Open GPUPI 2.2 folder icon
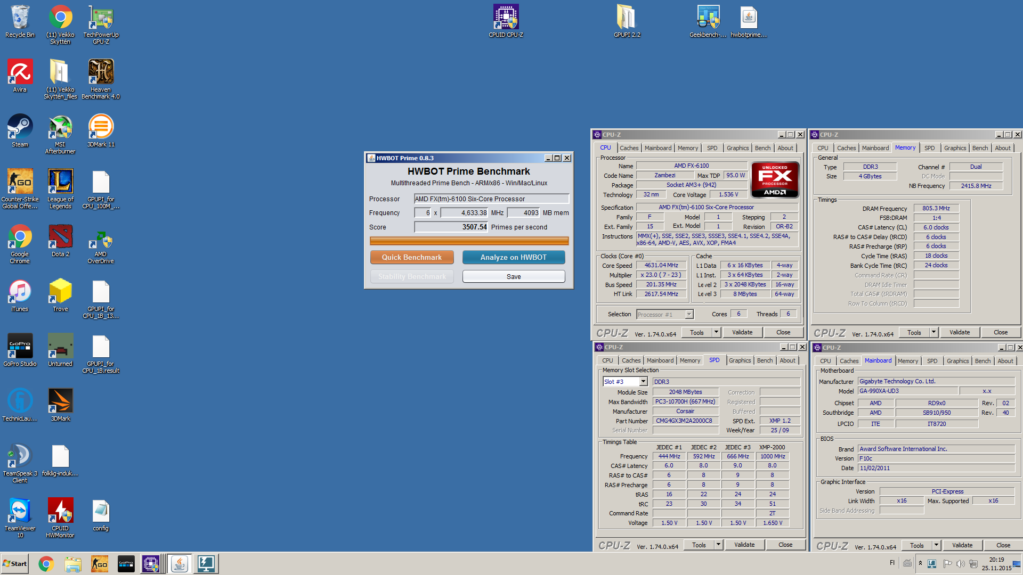1023x575 pixels. pyautogui.click(x=627, y=21)
